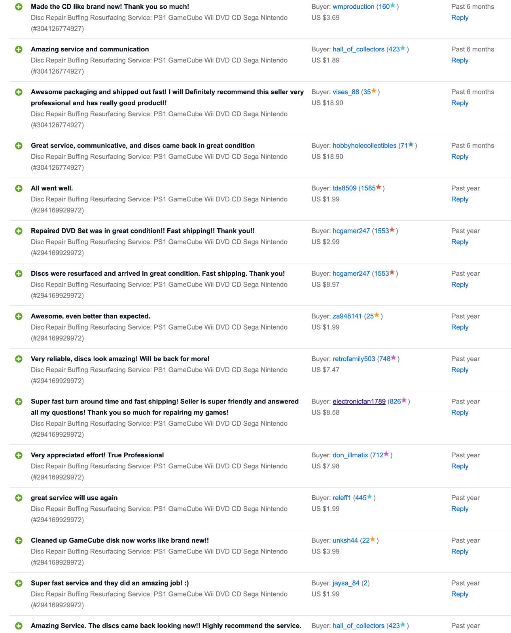Open electronicfan1789 buyer profile link
The height and width of the screenshot is (633, 511).
coord(359,402)
